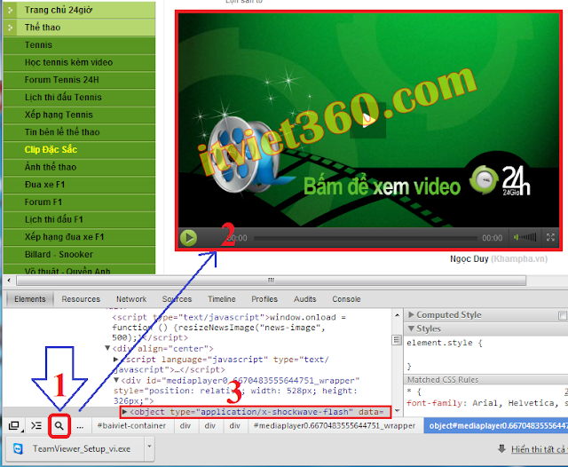Open 'Ảnh thể thao' link

79,167
